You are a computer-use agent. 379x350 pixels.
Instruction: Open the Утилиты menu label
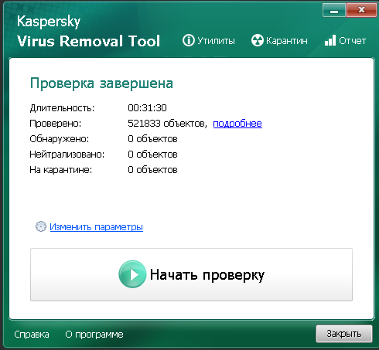click(216, 41)
